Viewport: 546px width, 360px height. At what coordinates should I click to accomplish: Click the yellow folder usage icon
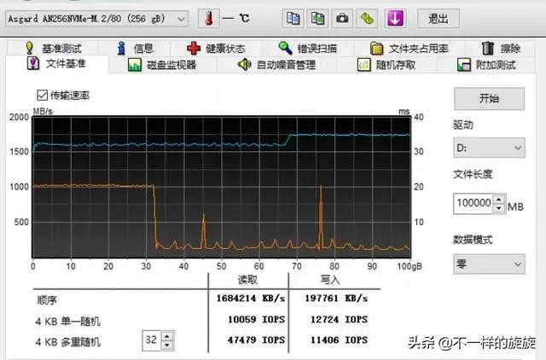376,49
